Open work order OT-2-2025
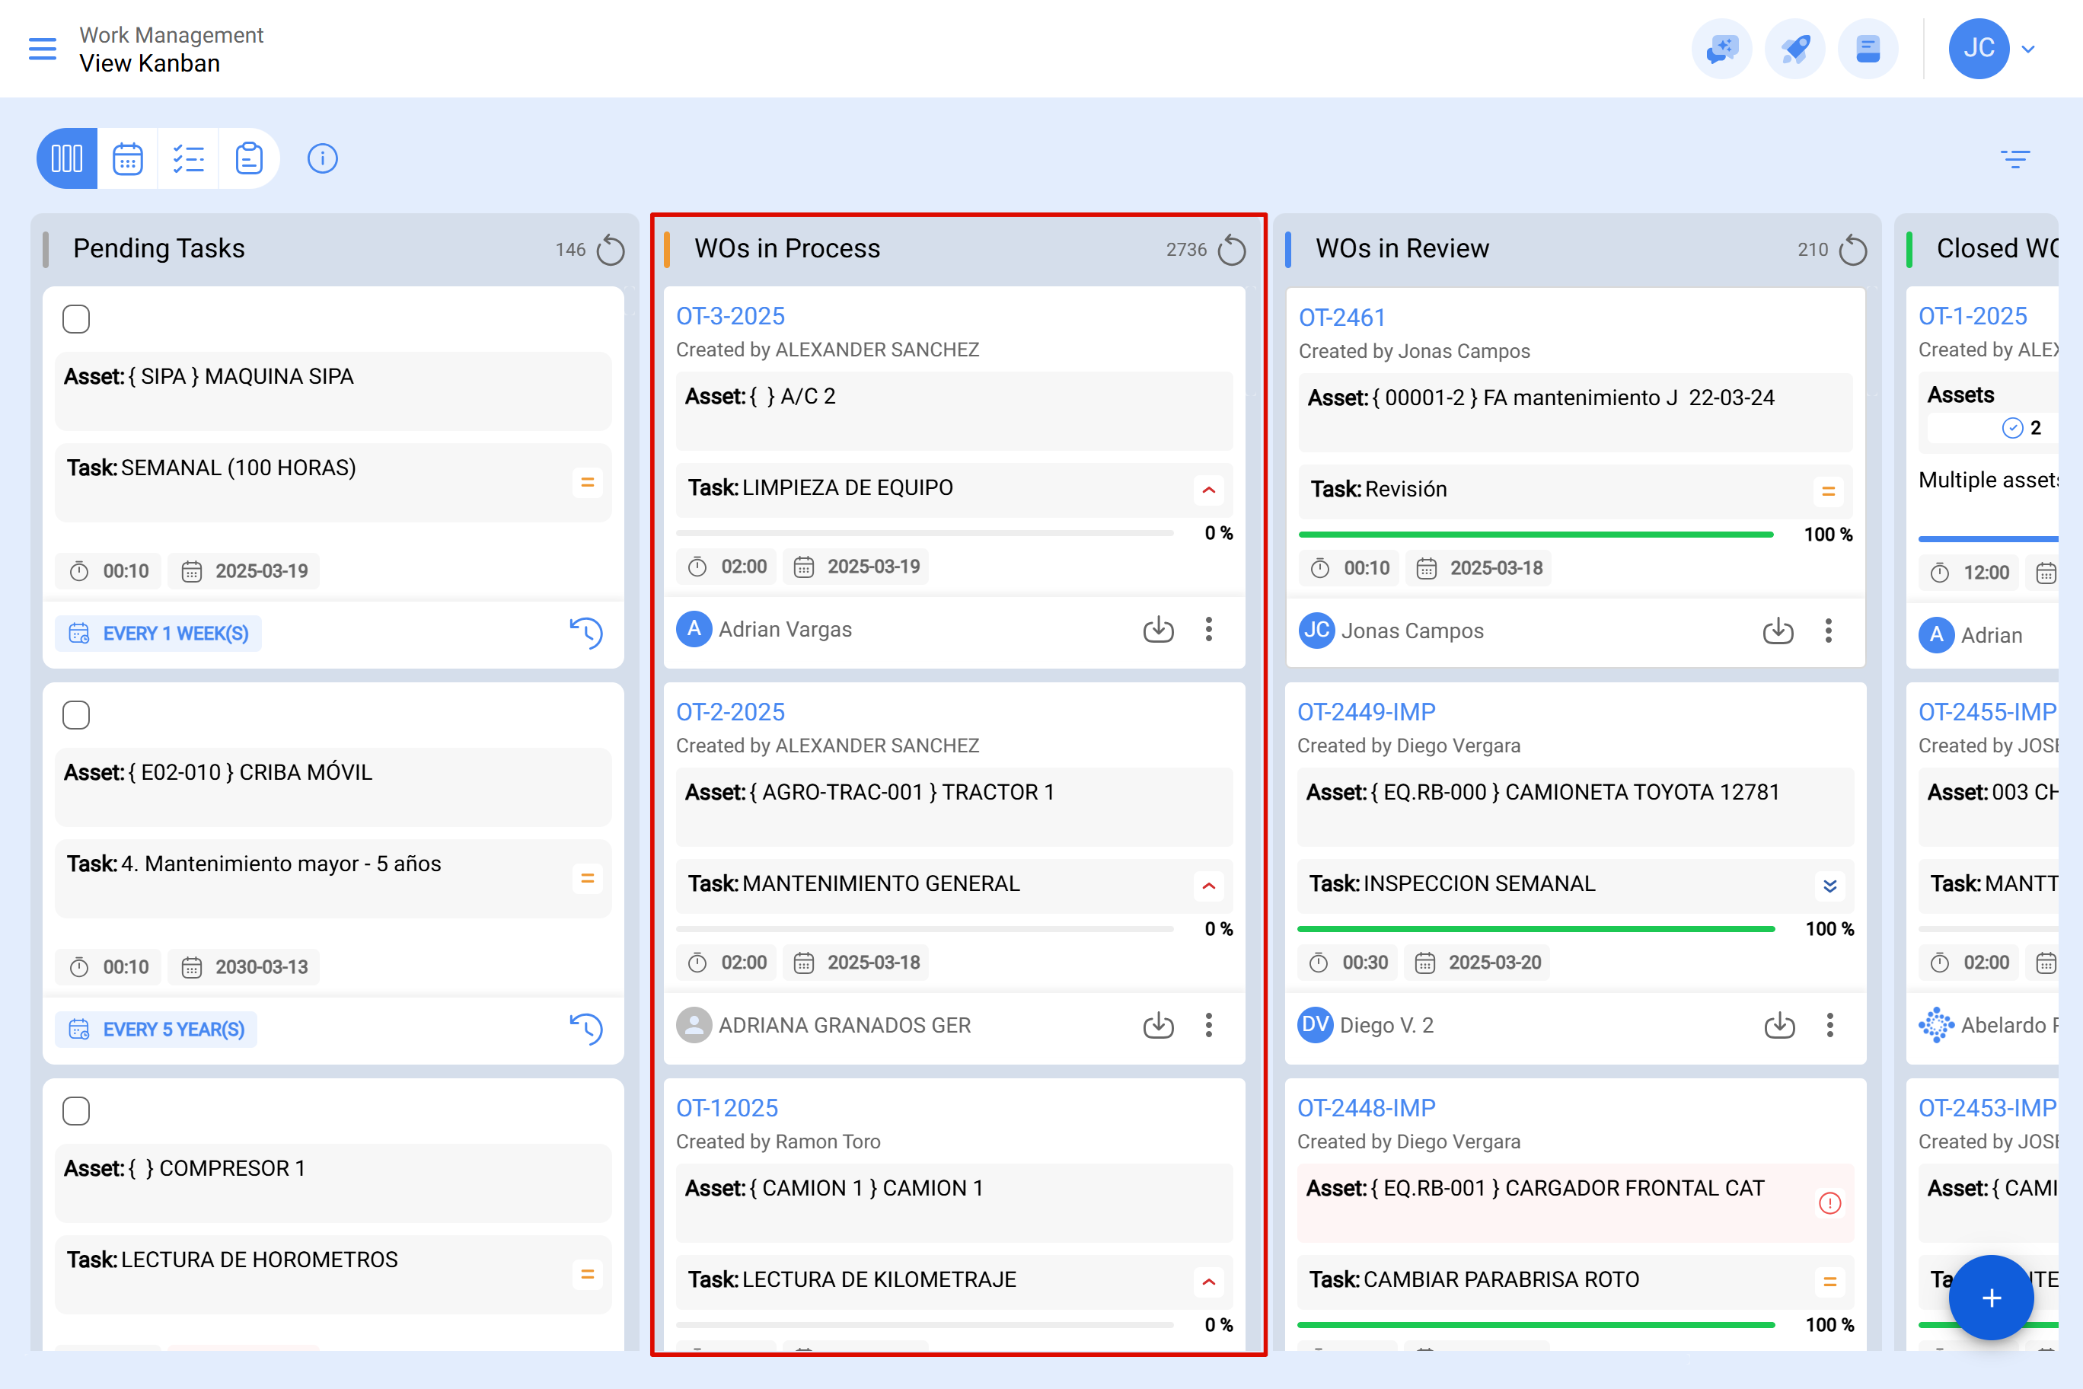Viewport: 2083px width, 1389px height. 731,711
